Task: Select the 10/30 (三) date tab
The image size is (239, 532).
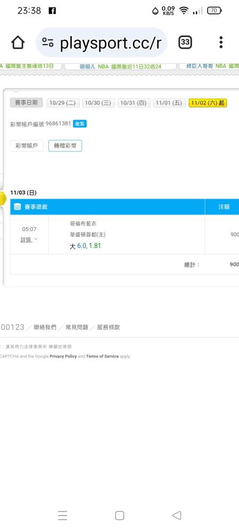Action: (98, 103)
